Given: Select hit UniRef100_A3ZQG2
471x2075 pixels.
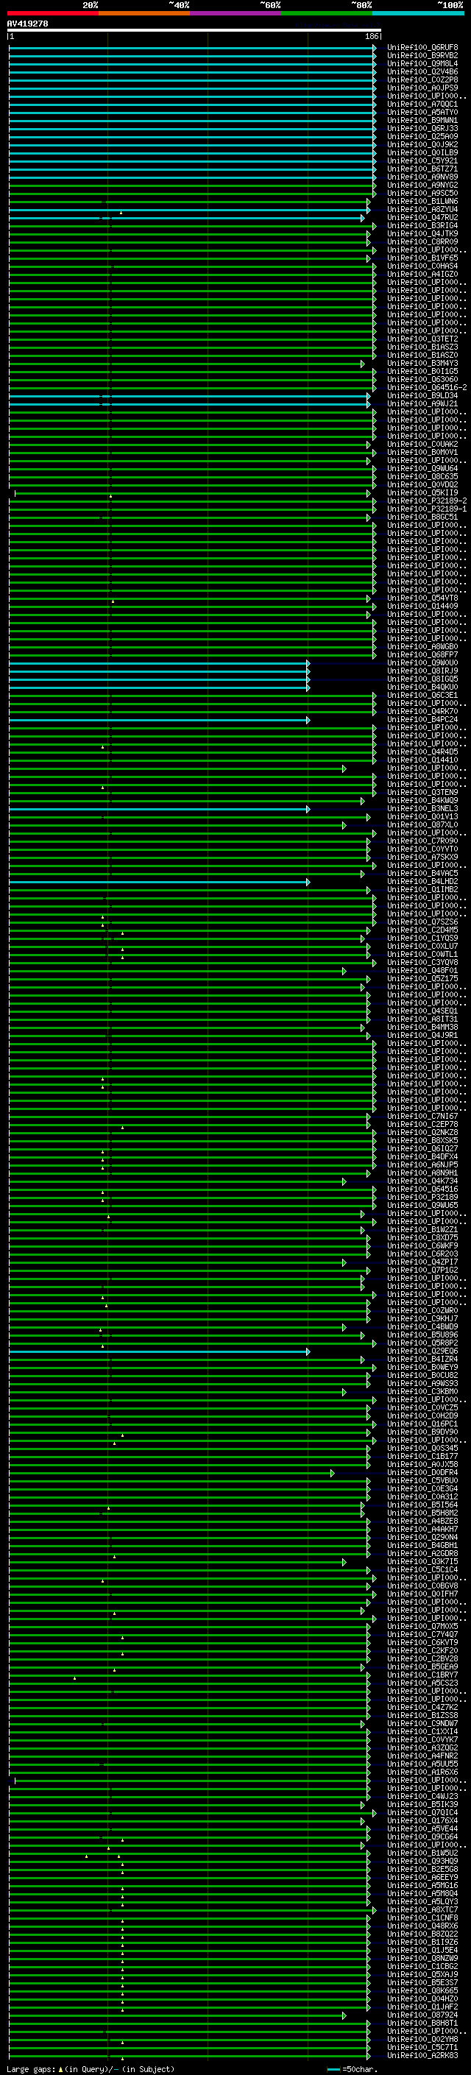Looking at the screenshot, I should tap(422, 1748).
